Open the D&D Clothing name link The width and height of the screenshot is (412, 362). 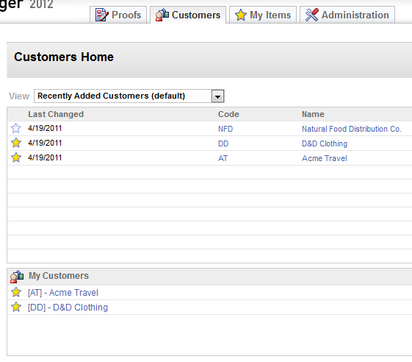pos(325,143)
